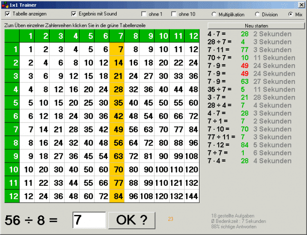Click green row header 5
Screen dimensions: 307x235
point(12,102)
